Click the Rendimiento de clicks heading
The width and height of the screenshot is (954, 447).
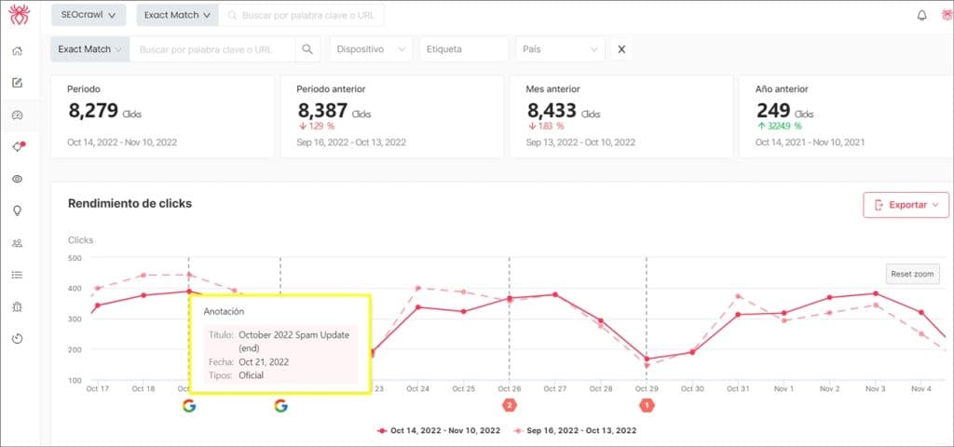click(x=129, y=204)
